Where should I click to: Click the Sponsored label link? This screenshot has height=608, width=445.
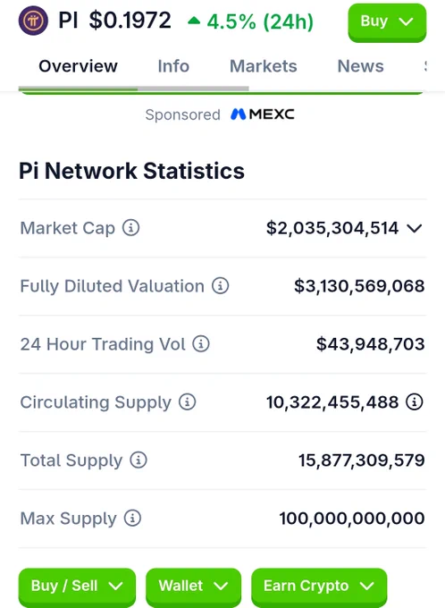pyautogui.click(x=182, y=114)
